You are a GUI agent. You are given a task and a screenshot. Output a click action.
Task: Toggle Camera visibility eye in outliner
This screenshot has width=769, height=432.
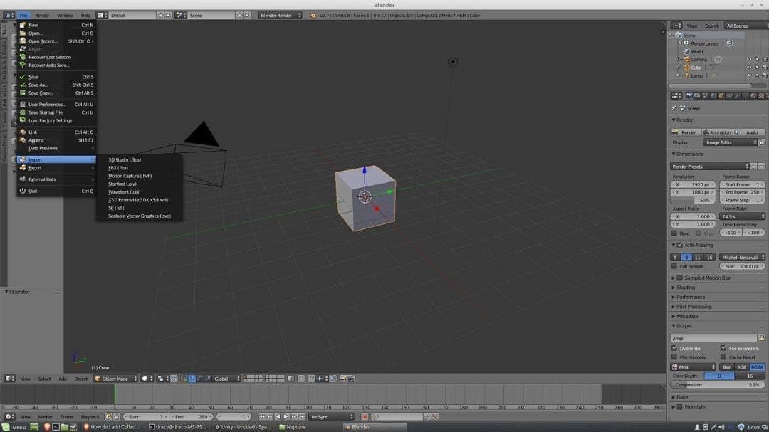point(749,59)
